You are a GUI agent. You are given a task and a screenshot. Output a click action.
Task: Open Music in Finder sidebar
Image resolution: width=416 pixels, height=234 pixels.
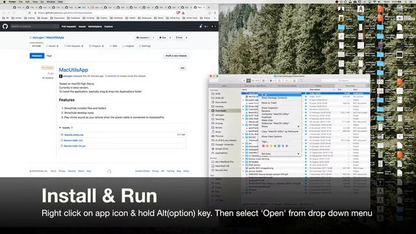tap(218, 132)
